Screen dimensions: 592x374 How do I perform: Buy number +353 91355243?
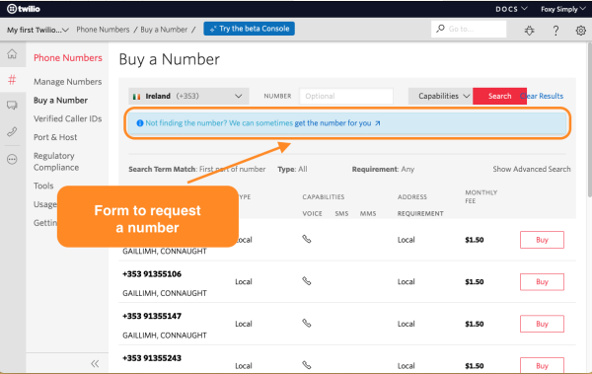point(542,365)
